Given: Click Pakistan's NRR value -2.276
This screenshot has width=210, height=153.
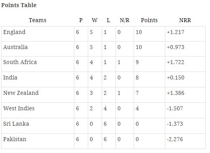Looking at the screenshot, I should [x=175, y=139].
